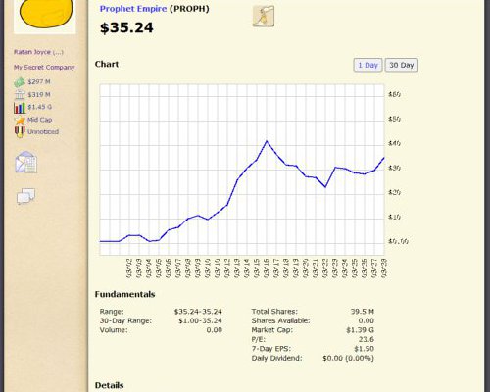
Task: Switch chart to 30 Day view
Action: coord(402,65)
